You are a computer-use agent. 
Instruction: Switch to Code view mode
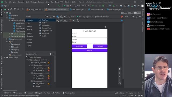coord(124,13)
